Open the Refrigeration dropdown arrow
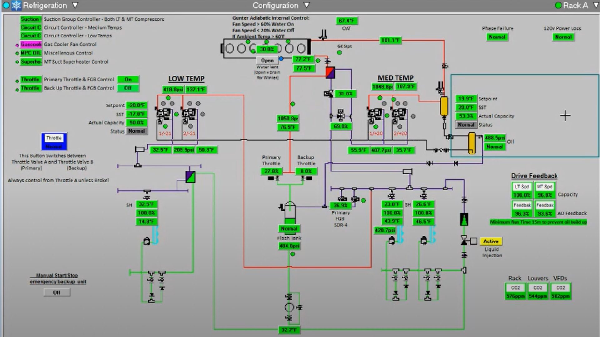 pos(75,5)
